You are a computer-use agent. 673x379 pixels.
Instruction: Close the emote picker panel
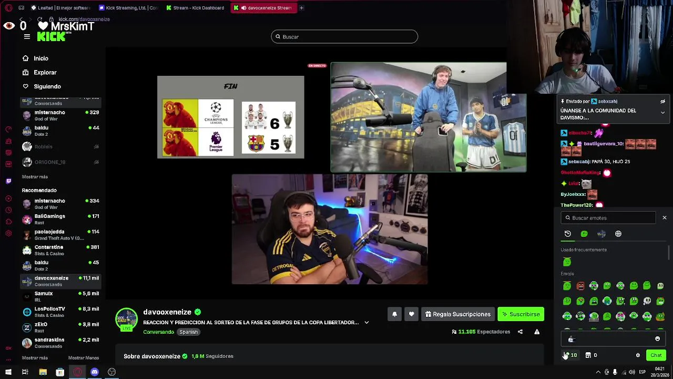pos(664,218)
